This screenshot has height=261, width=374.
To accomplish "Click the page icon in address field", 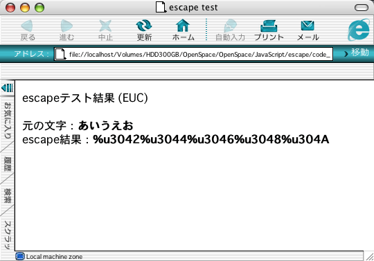I will 60,54.
